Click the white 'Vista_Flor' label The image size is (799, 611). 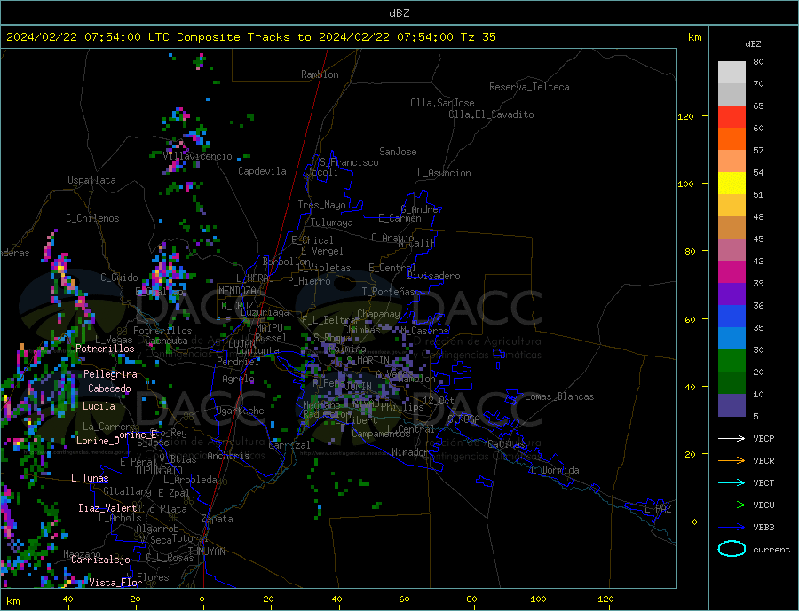point(115,583)
